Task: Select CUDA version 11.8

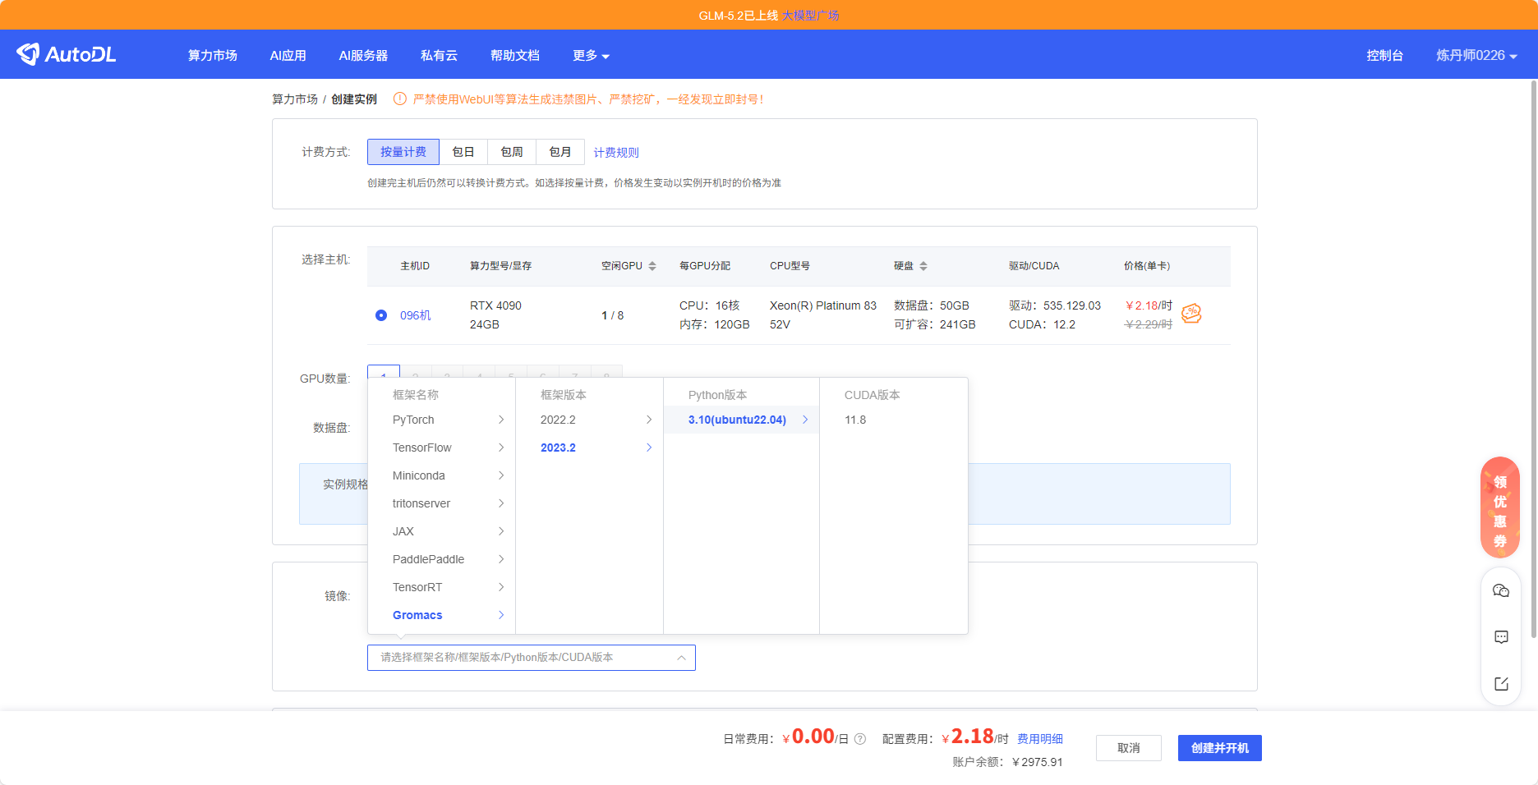Action: 894,420
